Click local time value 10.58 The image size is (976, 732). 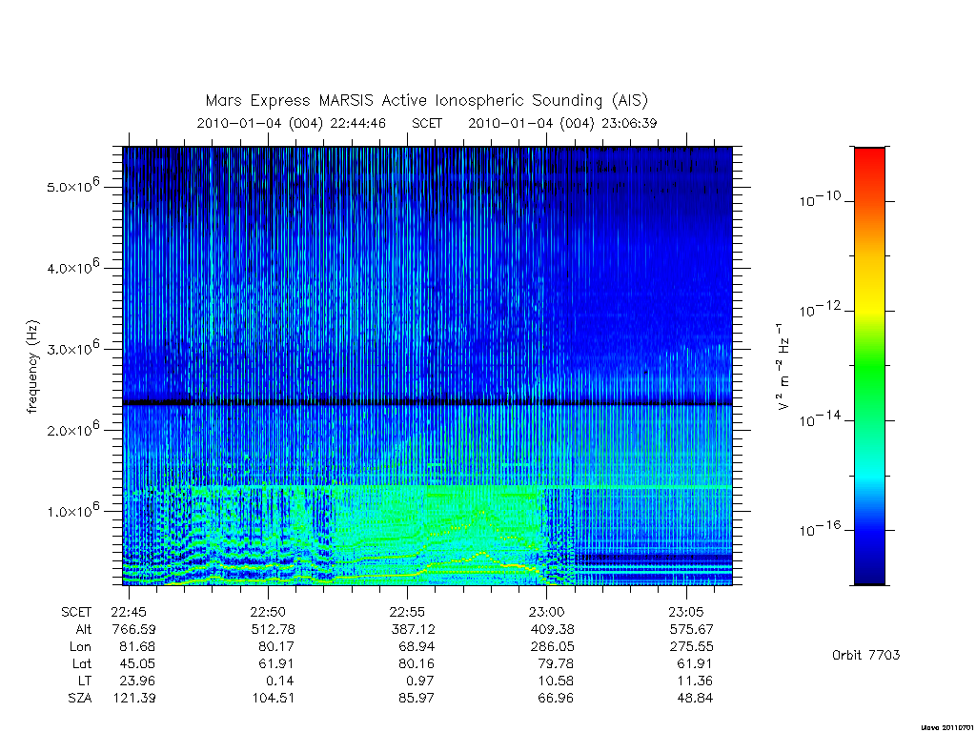coord(555,681)
